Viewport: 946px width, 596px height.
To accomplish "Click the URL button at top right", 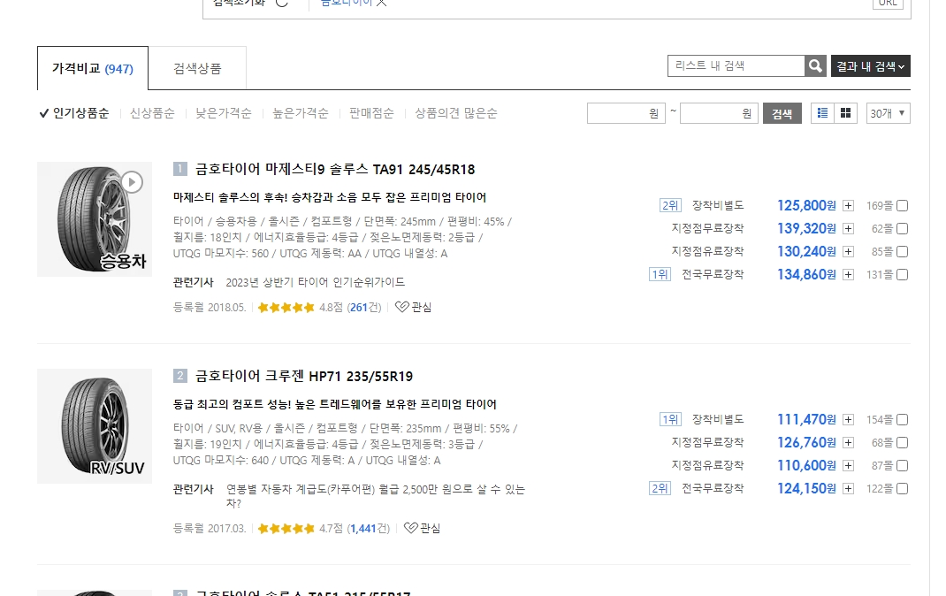I will click(x=888, y=3).
